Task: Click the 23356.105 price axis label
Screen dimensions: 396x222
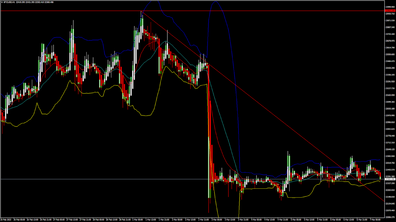Action: tap(390, 75)
